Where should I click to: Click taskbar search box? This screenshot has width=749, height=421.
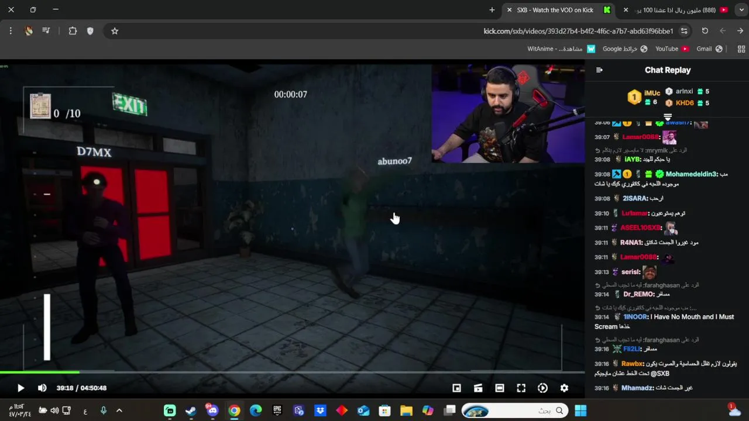click(515, 410)
